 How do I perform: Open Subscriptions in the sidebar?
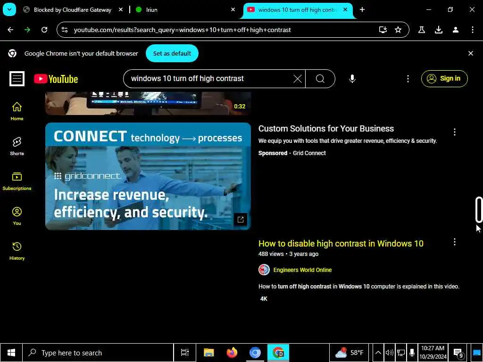pyautogui.click(x=17, y=181)
